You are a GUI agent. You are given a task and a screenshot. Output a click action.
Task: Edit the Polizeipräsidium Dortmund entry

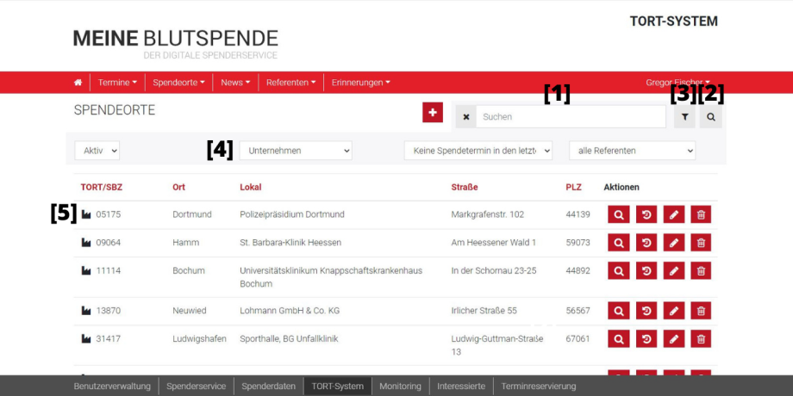(674, 214)
